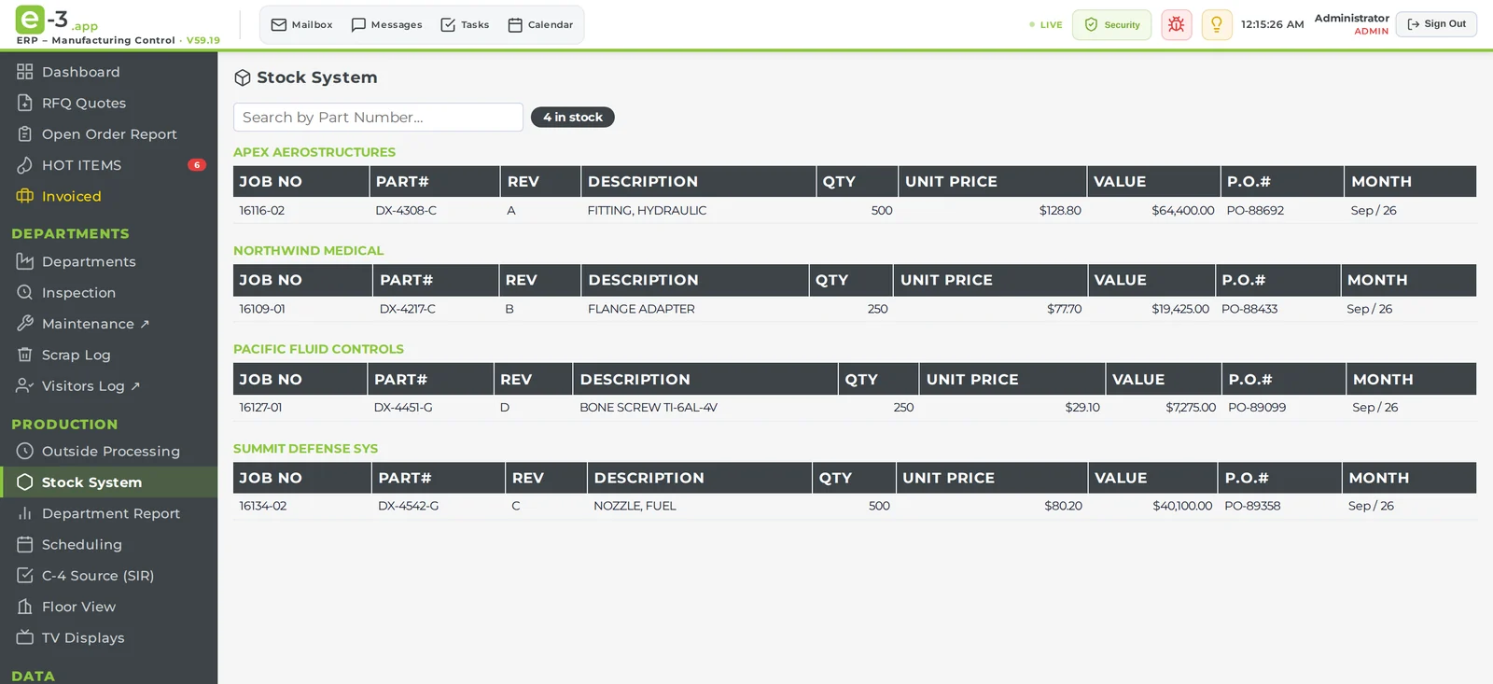Viewport: 1493px width, 684px height.
Task: Click purchase order PO-89099
Action: point(1257,407)
